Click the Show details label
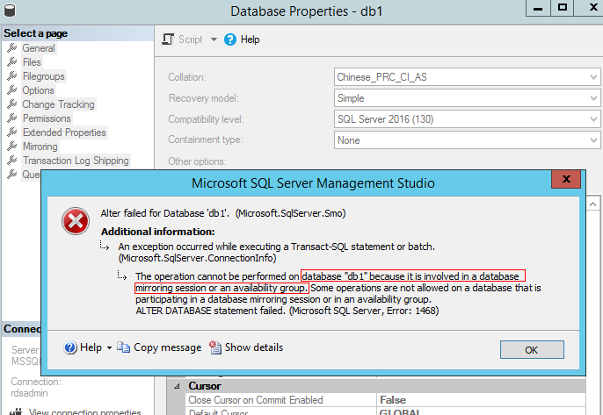This screenshot has height=415, width=603. 254,347
